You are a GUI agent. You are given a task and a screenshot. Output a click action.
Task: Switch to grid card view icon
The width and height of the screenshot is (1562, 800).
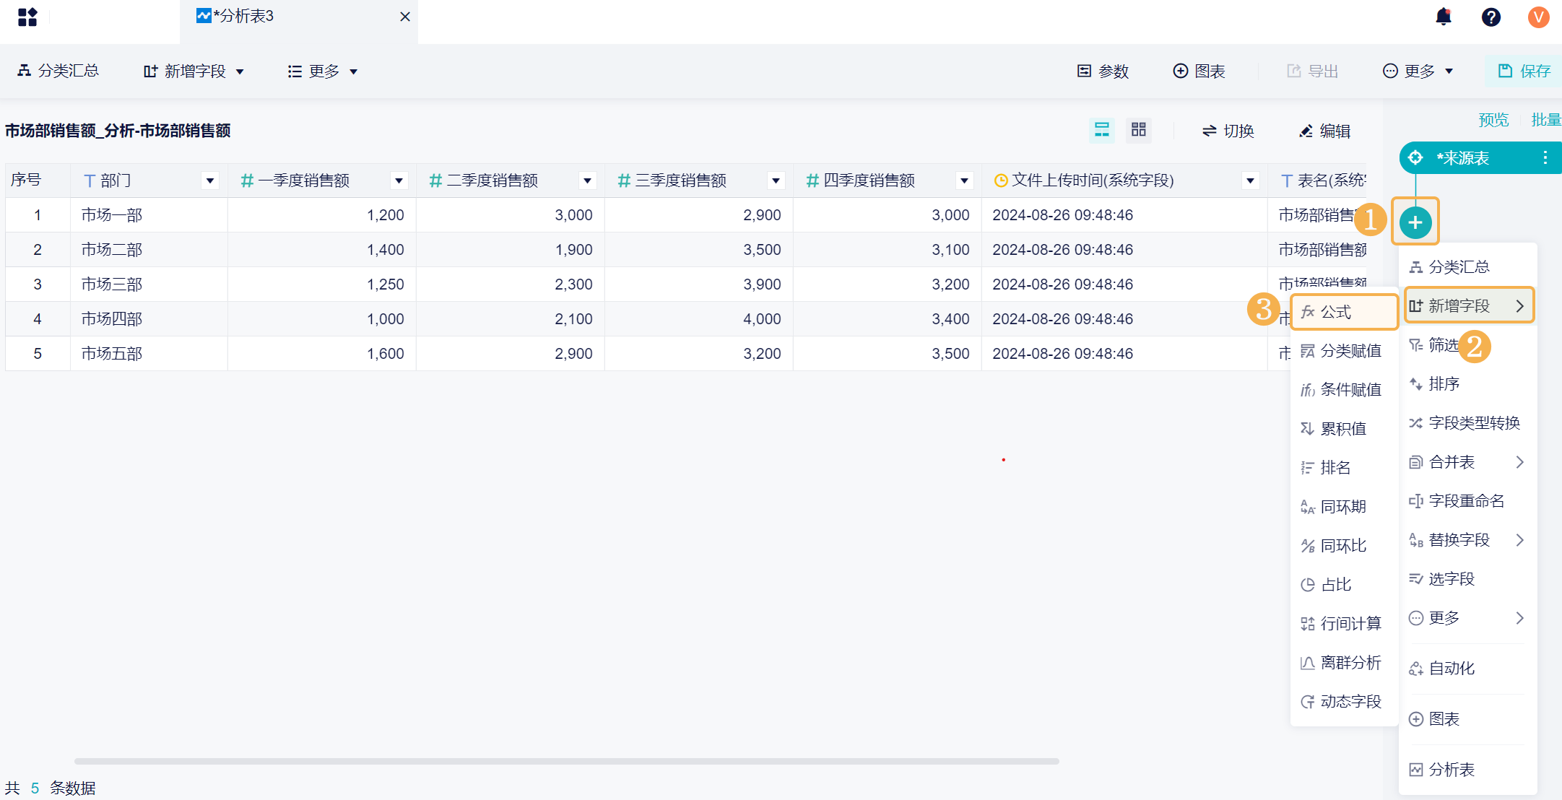point(1139,130)
